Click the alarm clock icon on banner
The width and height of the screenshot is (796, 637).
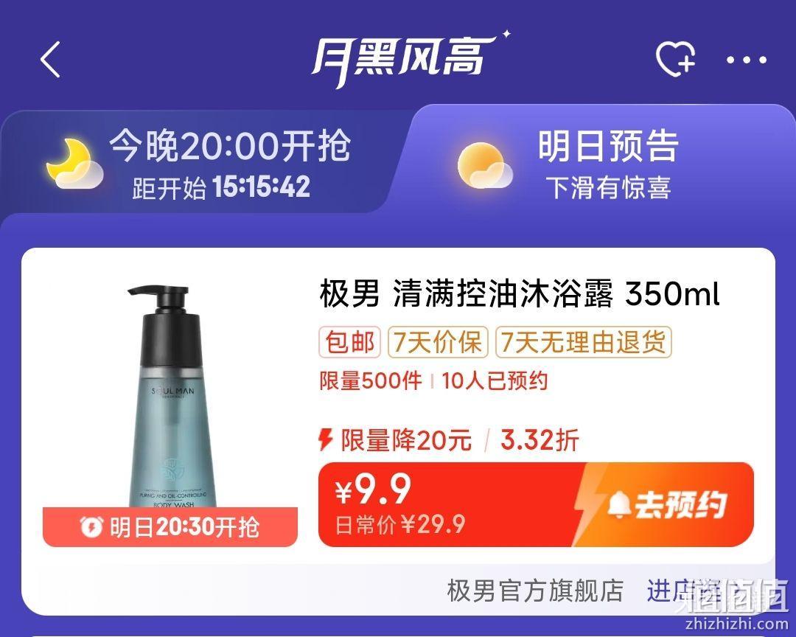click(92, 526)
